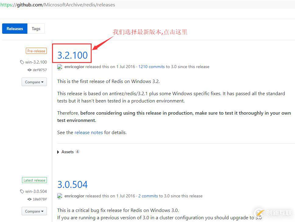Click the Latest release label
The image size is (295, 222).
[34, 180]
